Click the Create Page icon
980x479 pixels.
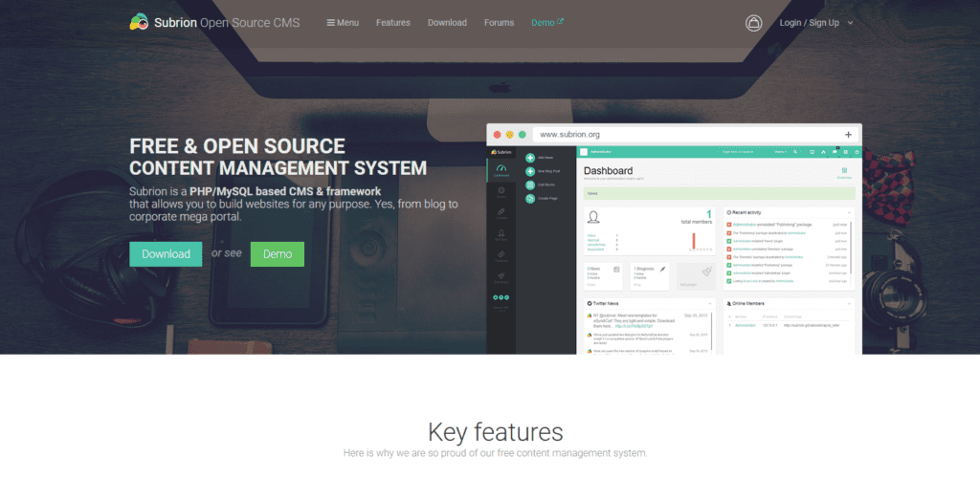[530, 199]
